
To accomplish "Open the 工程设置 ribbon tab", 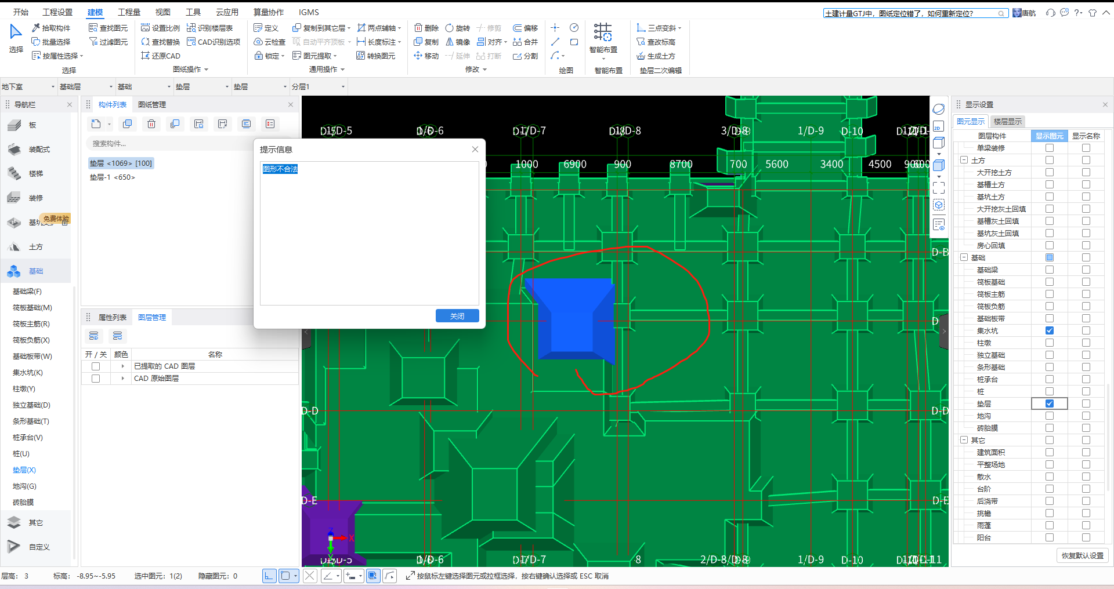I will (x=57, y=12).
